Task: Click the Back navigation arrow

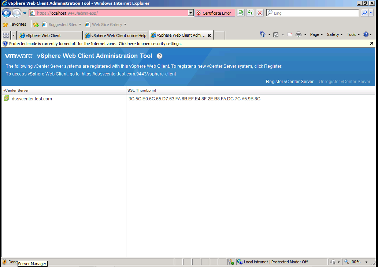Action: coord(6,12)
